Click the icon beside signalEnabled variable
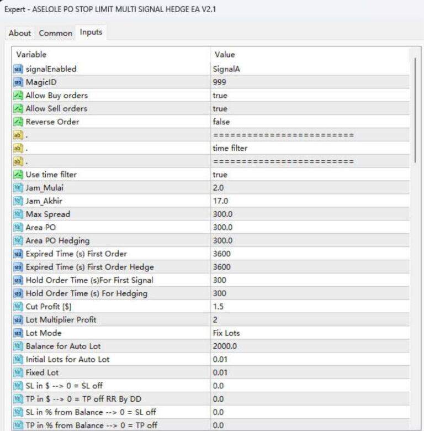The width and height of the screenshot is (424, 431). pyautogui.click(x=18, y=69)
